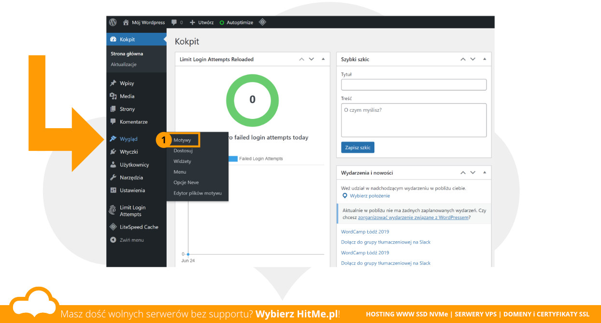This screenshot has width=601, height=323.
Task: Click the green Autoptimize status circle
Action: point(222,22)
